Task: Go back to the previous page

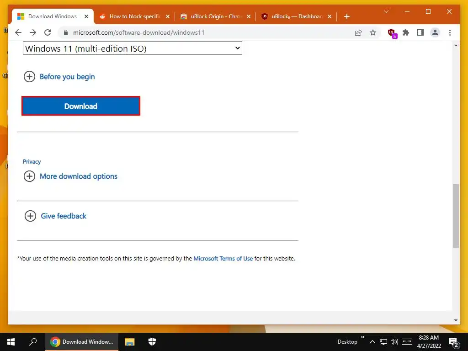Action: (x=18, y=32)
